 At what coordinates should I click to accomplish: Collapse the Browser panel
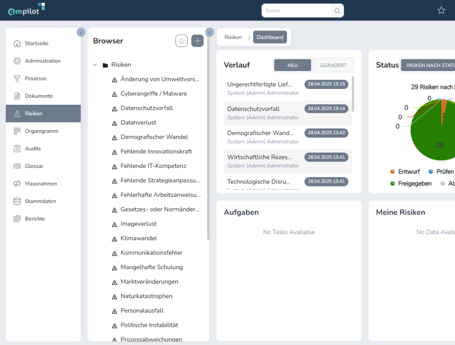click(210, 32)
